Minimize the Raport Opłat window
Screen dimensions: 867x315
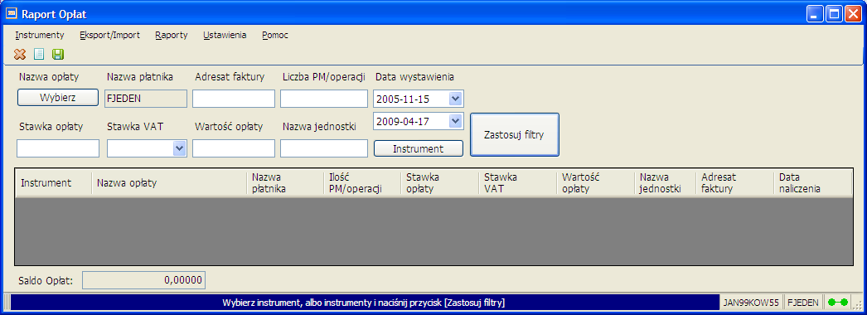(x=815, y=13)
